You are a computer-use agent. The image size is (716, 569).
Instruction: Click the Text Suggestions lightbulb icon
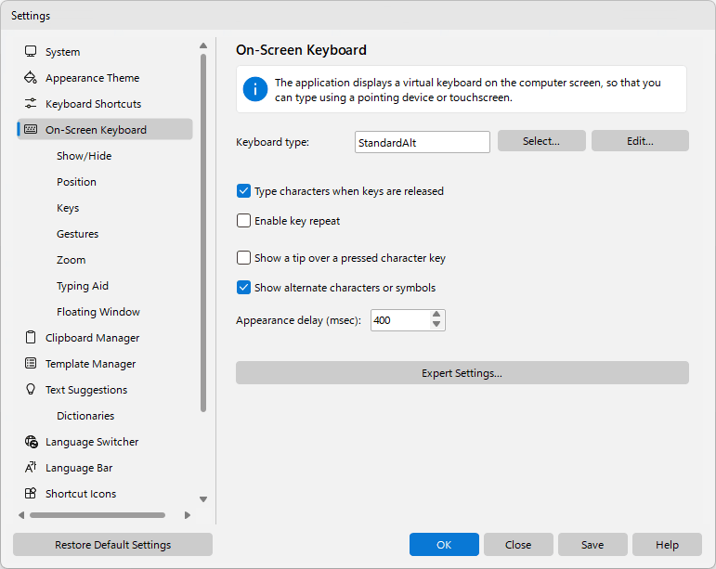31,389
